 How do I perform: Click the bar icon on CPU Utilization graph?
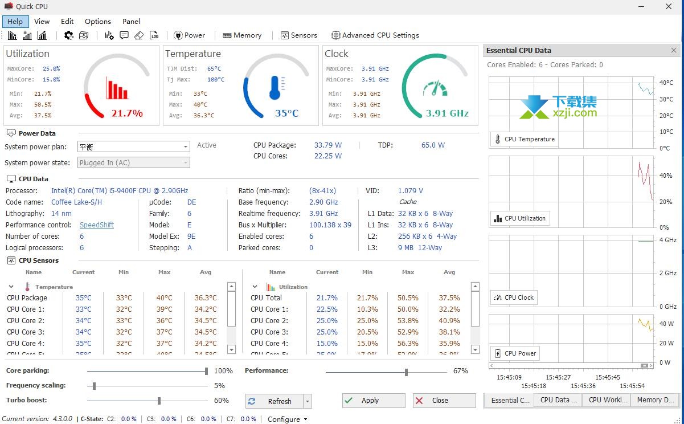click(498, 218)
